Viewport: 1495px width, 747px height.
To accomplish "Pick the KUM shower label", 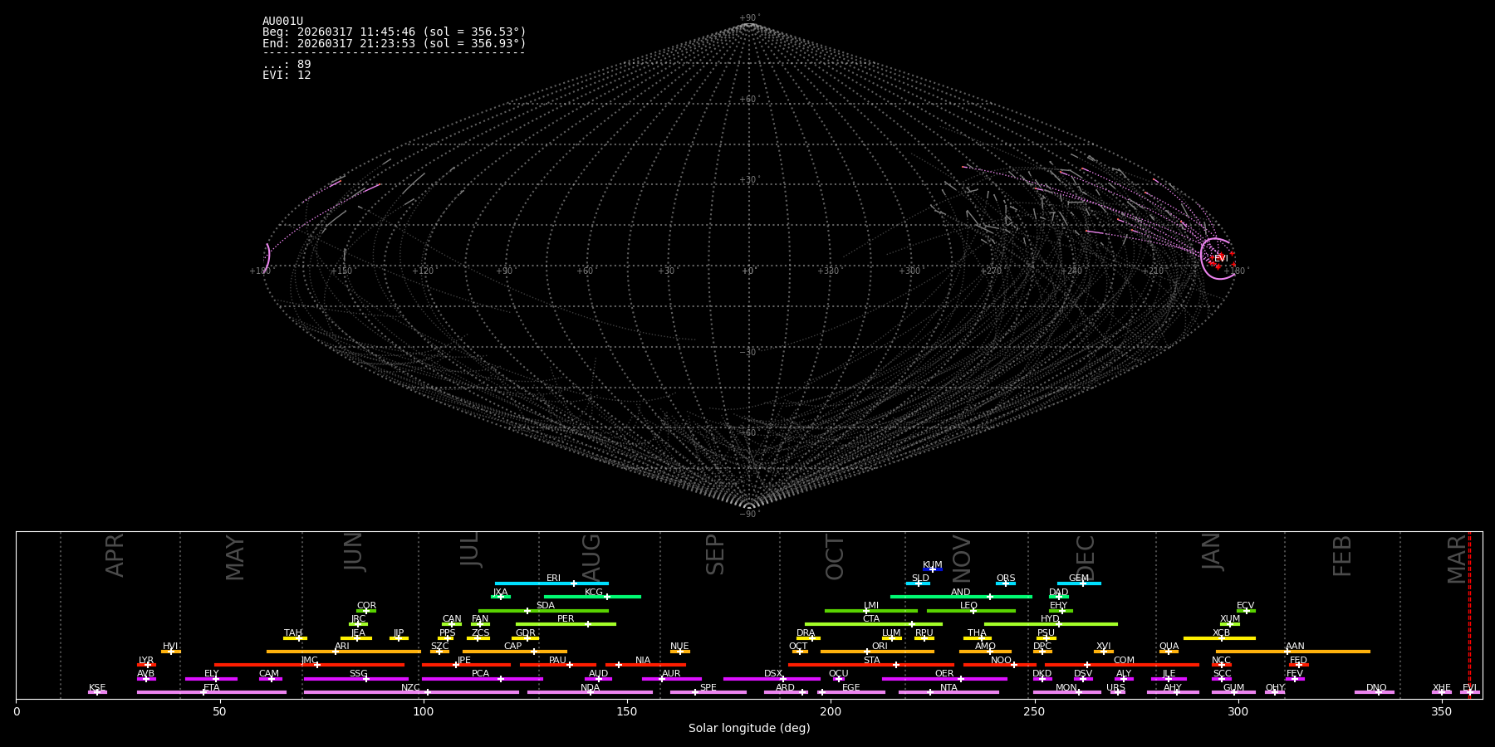I will (933, 565).
